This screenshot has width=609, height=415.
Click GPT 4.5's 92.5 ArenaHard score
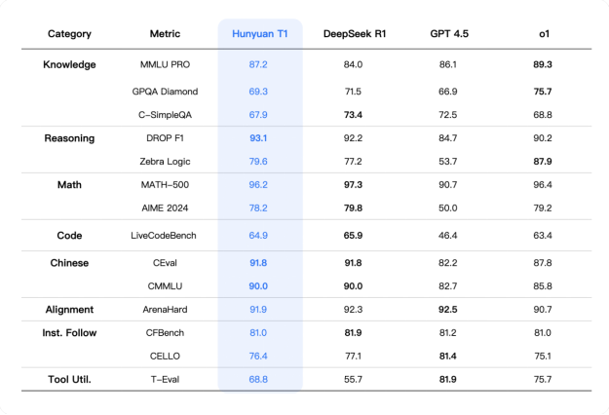[x=448, y=310]
